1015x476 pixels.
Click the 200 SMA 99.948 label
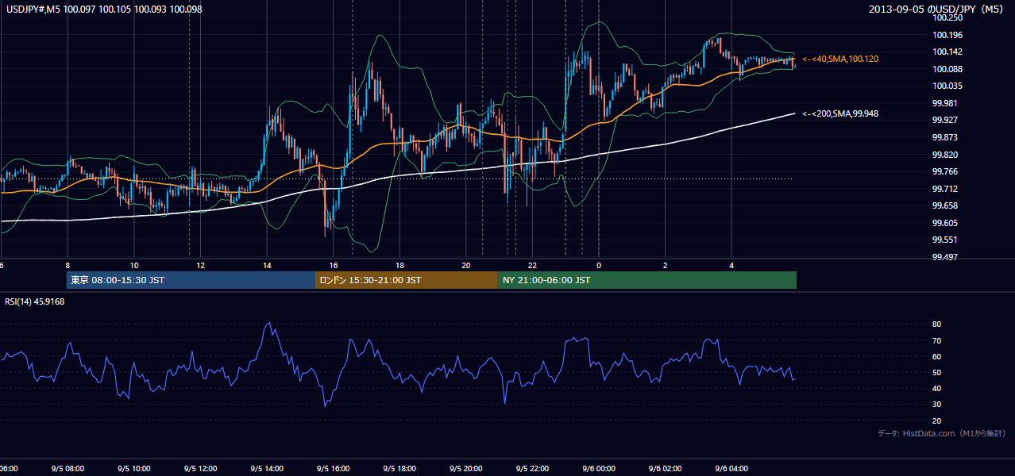pos(840,113)
